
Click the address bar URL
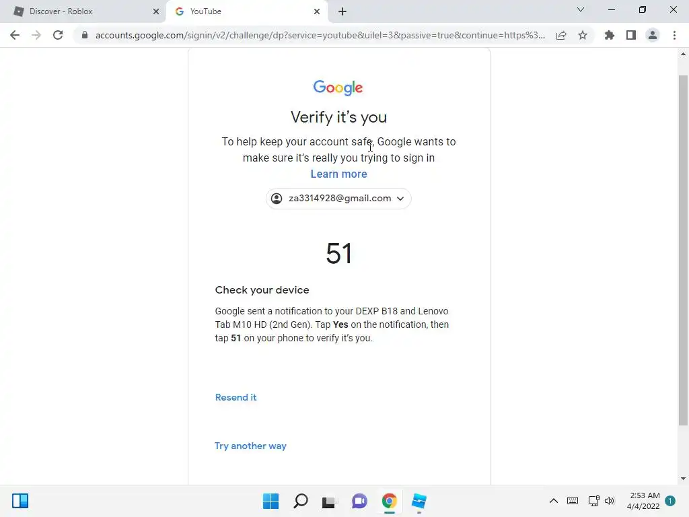(320, 35)
